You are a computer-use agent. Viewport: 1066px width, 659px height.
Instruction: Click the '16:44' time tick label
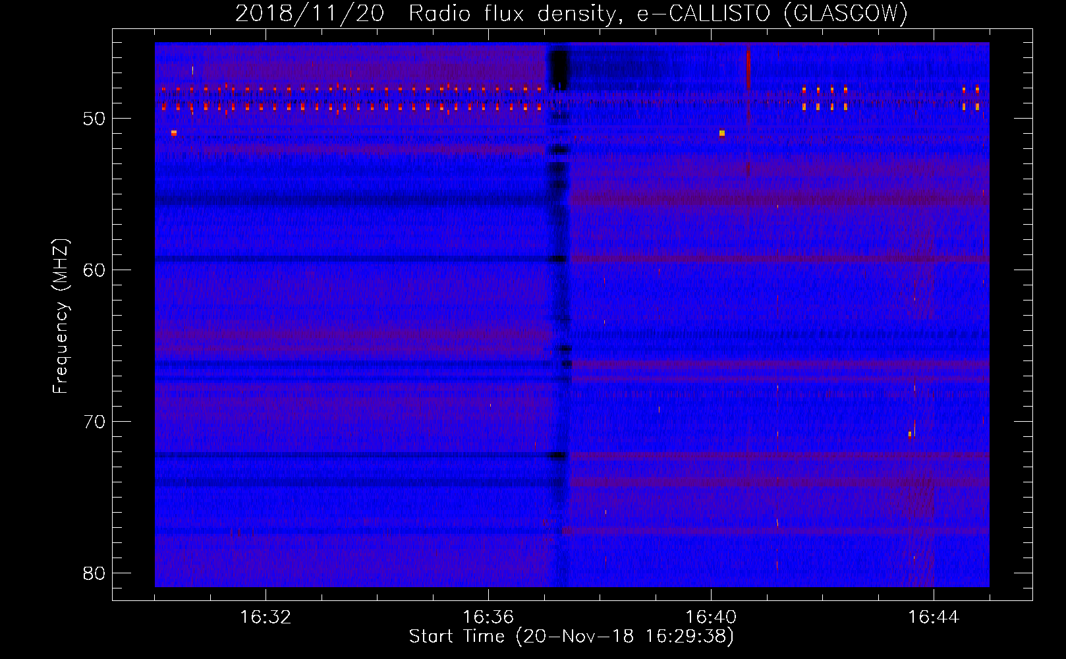pos(934,617)
